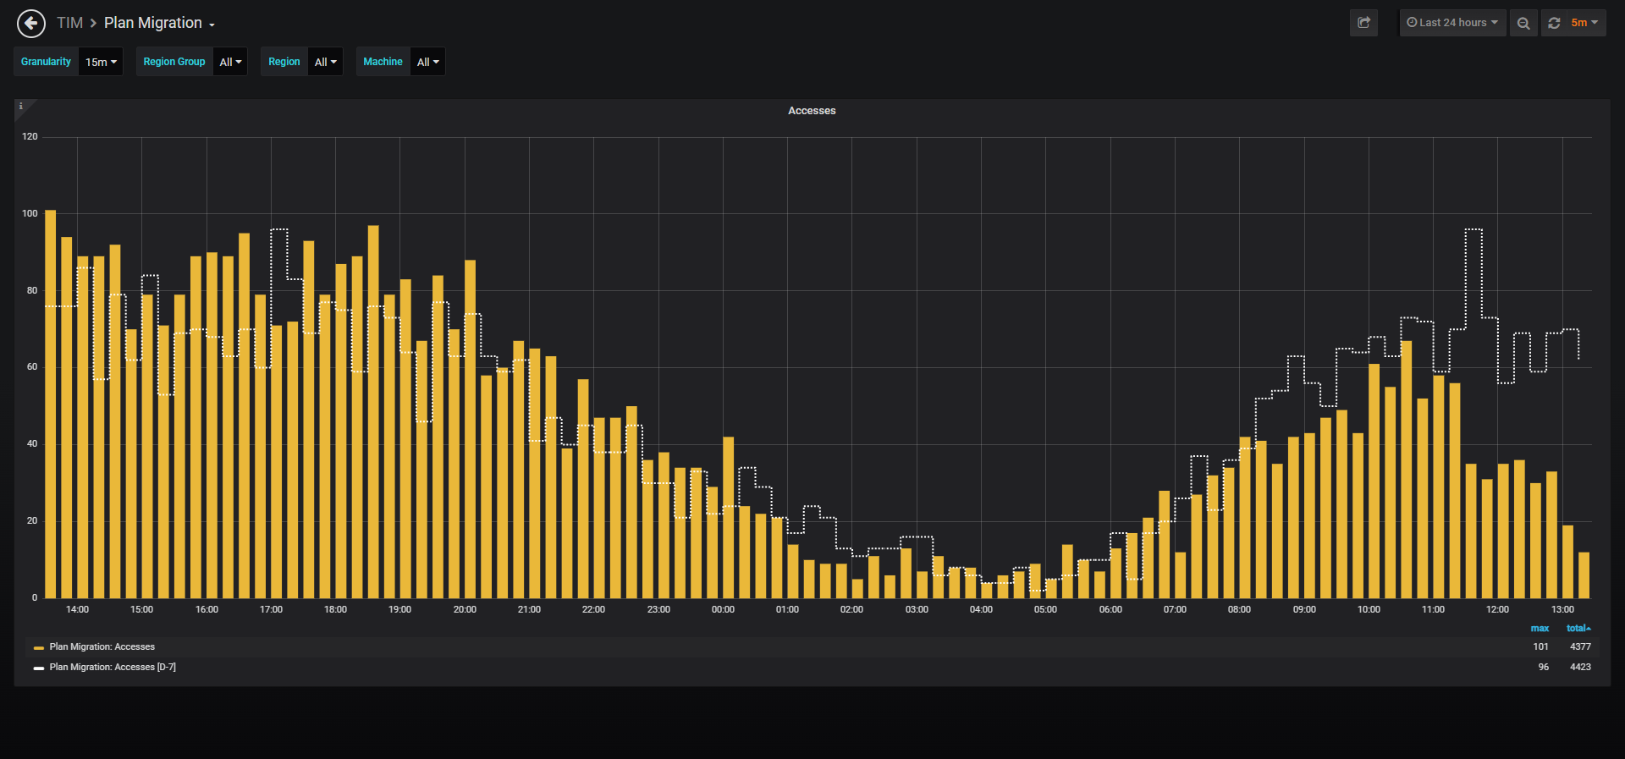1625x759 pixels.
Task: Open the Region Group All dropdown
Action: [x=230, y=62]
